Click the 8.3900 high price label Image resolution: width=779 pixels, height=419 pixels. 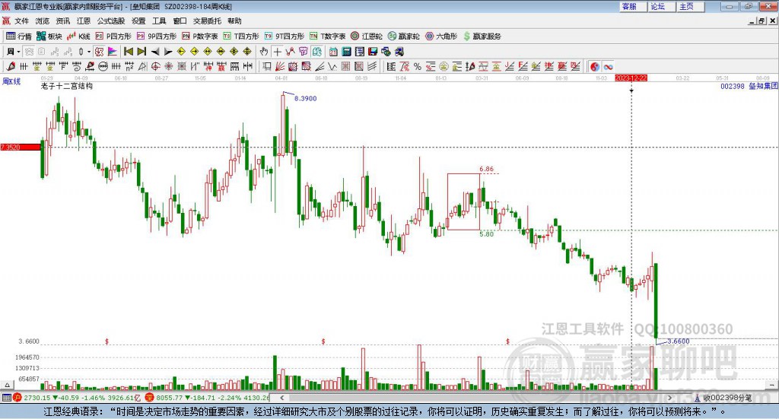[306, 98]
